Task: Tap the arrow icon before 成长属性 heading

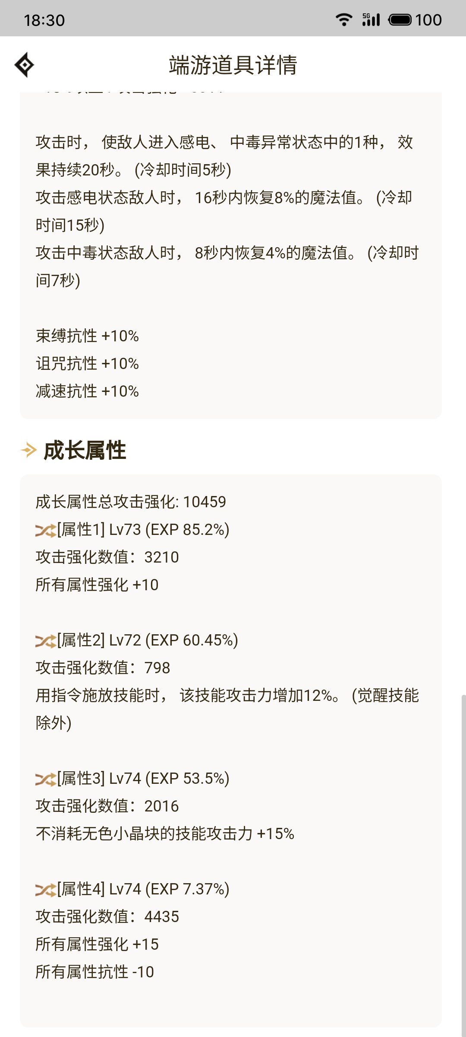Action: pyautogui.click(x=28, y=450)
